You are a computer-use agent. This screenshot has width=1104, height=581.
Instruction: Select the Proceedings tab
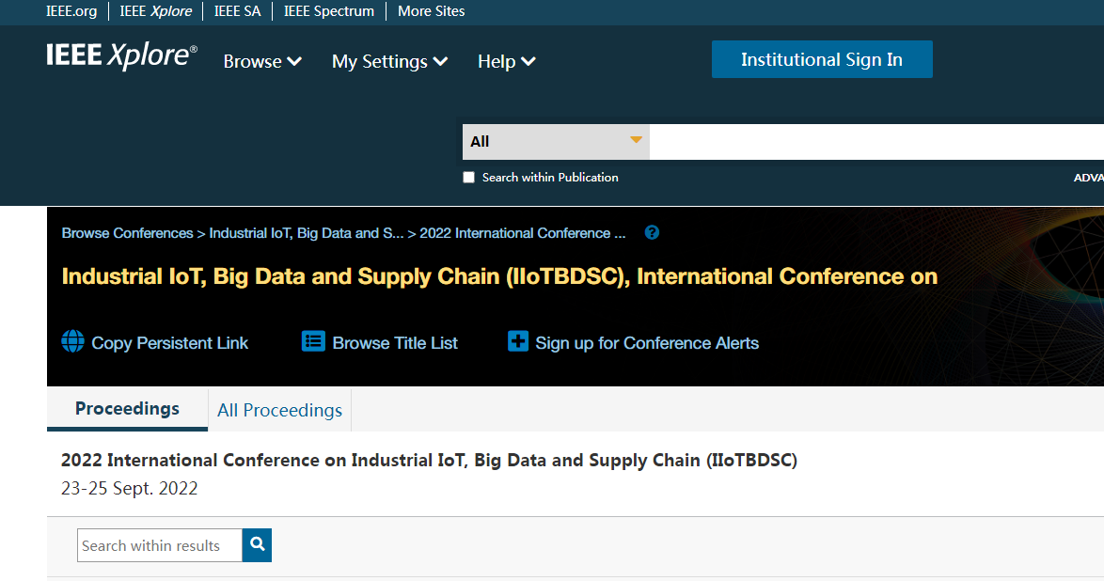pyautogui.click(x=128, y=408)
